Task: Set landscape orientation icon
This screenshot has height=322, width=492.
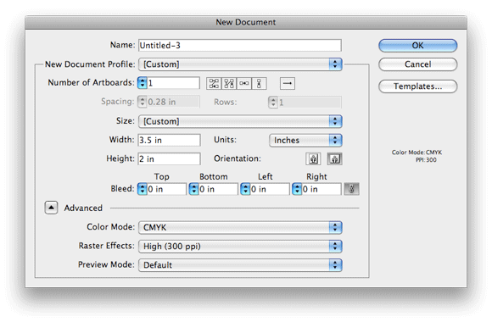Action: point(334,159)
